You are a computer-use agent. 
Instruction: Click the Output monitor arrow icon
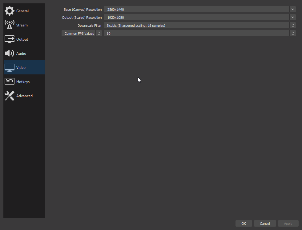coord(10,39)
